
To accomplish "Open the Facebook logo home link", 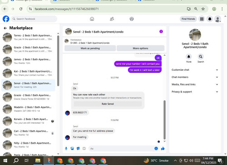I will [x=6, y=19].
